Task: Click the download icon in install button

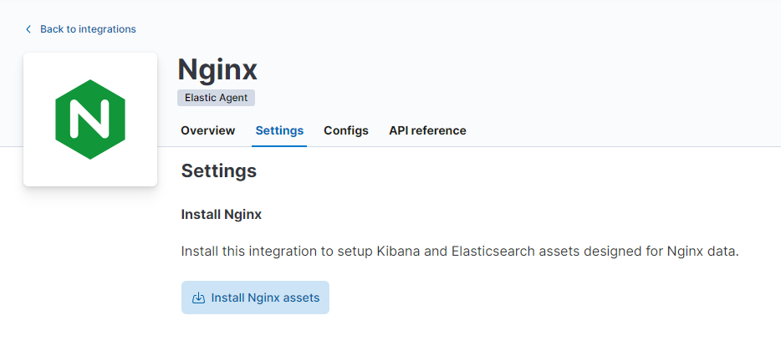Action: 198,298
